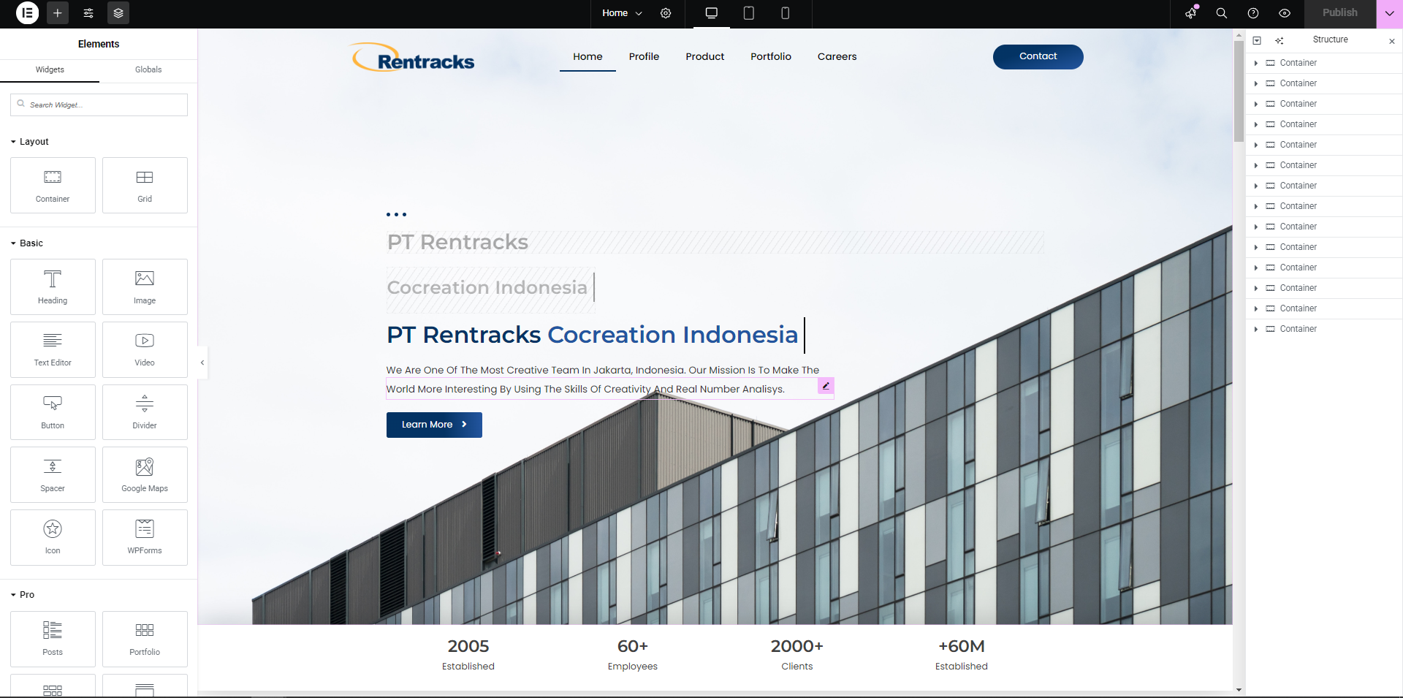Open the Publish options dropdown arrow

[x=1389, y=13]
